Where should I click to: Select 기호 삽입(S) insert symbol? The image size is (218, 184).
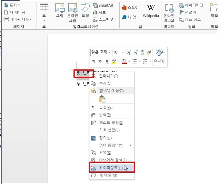(x=112, y=130)
